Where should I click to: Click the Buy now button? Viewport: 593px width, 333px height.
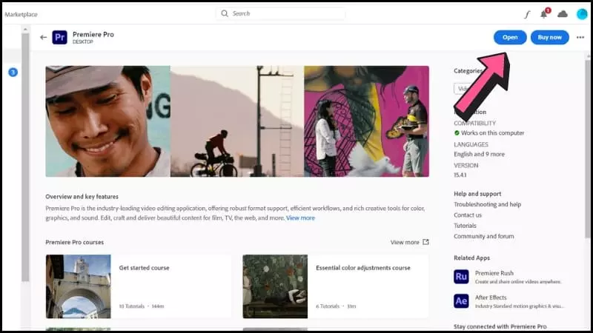click(549, 38)
